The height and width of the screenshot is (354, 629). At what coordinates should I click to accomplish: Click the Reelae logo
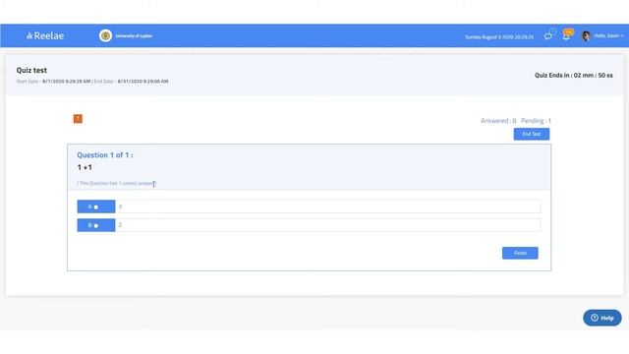pos(45,35)
